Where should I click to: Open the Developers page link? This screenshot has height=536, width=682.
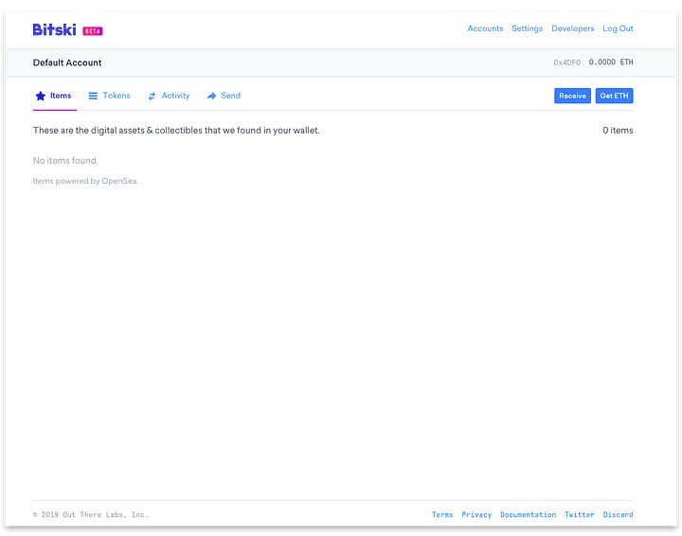tap(572, 28)
